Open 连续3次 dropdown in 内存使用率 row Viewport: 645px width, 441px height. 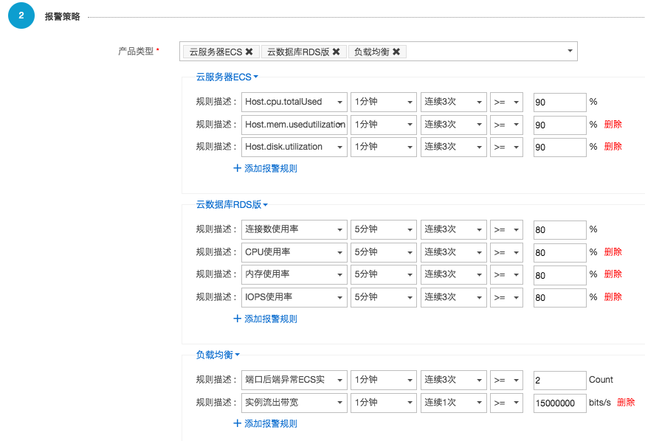point(453,274)
